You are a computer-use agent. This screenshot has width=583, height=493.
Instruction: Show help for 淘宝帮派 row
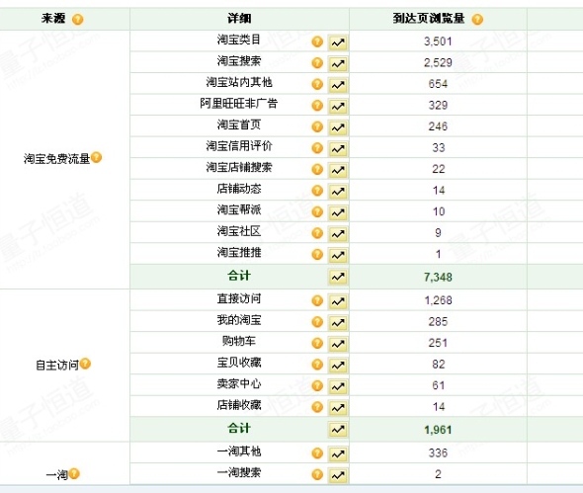point(317,211)
